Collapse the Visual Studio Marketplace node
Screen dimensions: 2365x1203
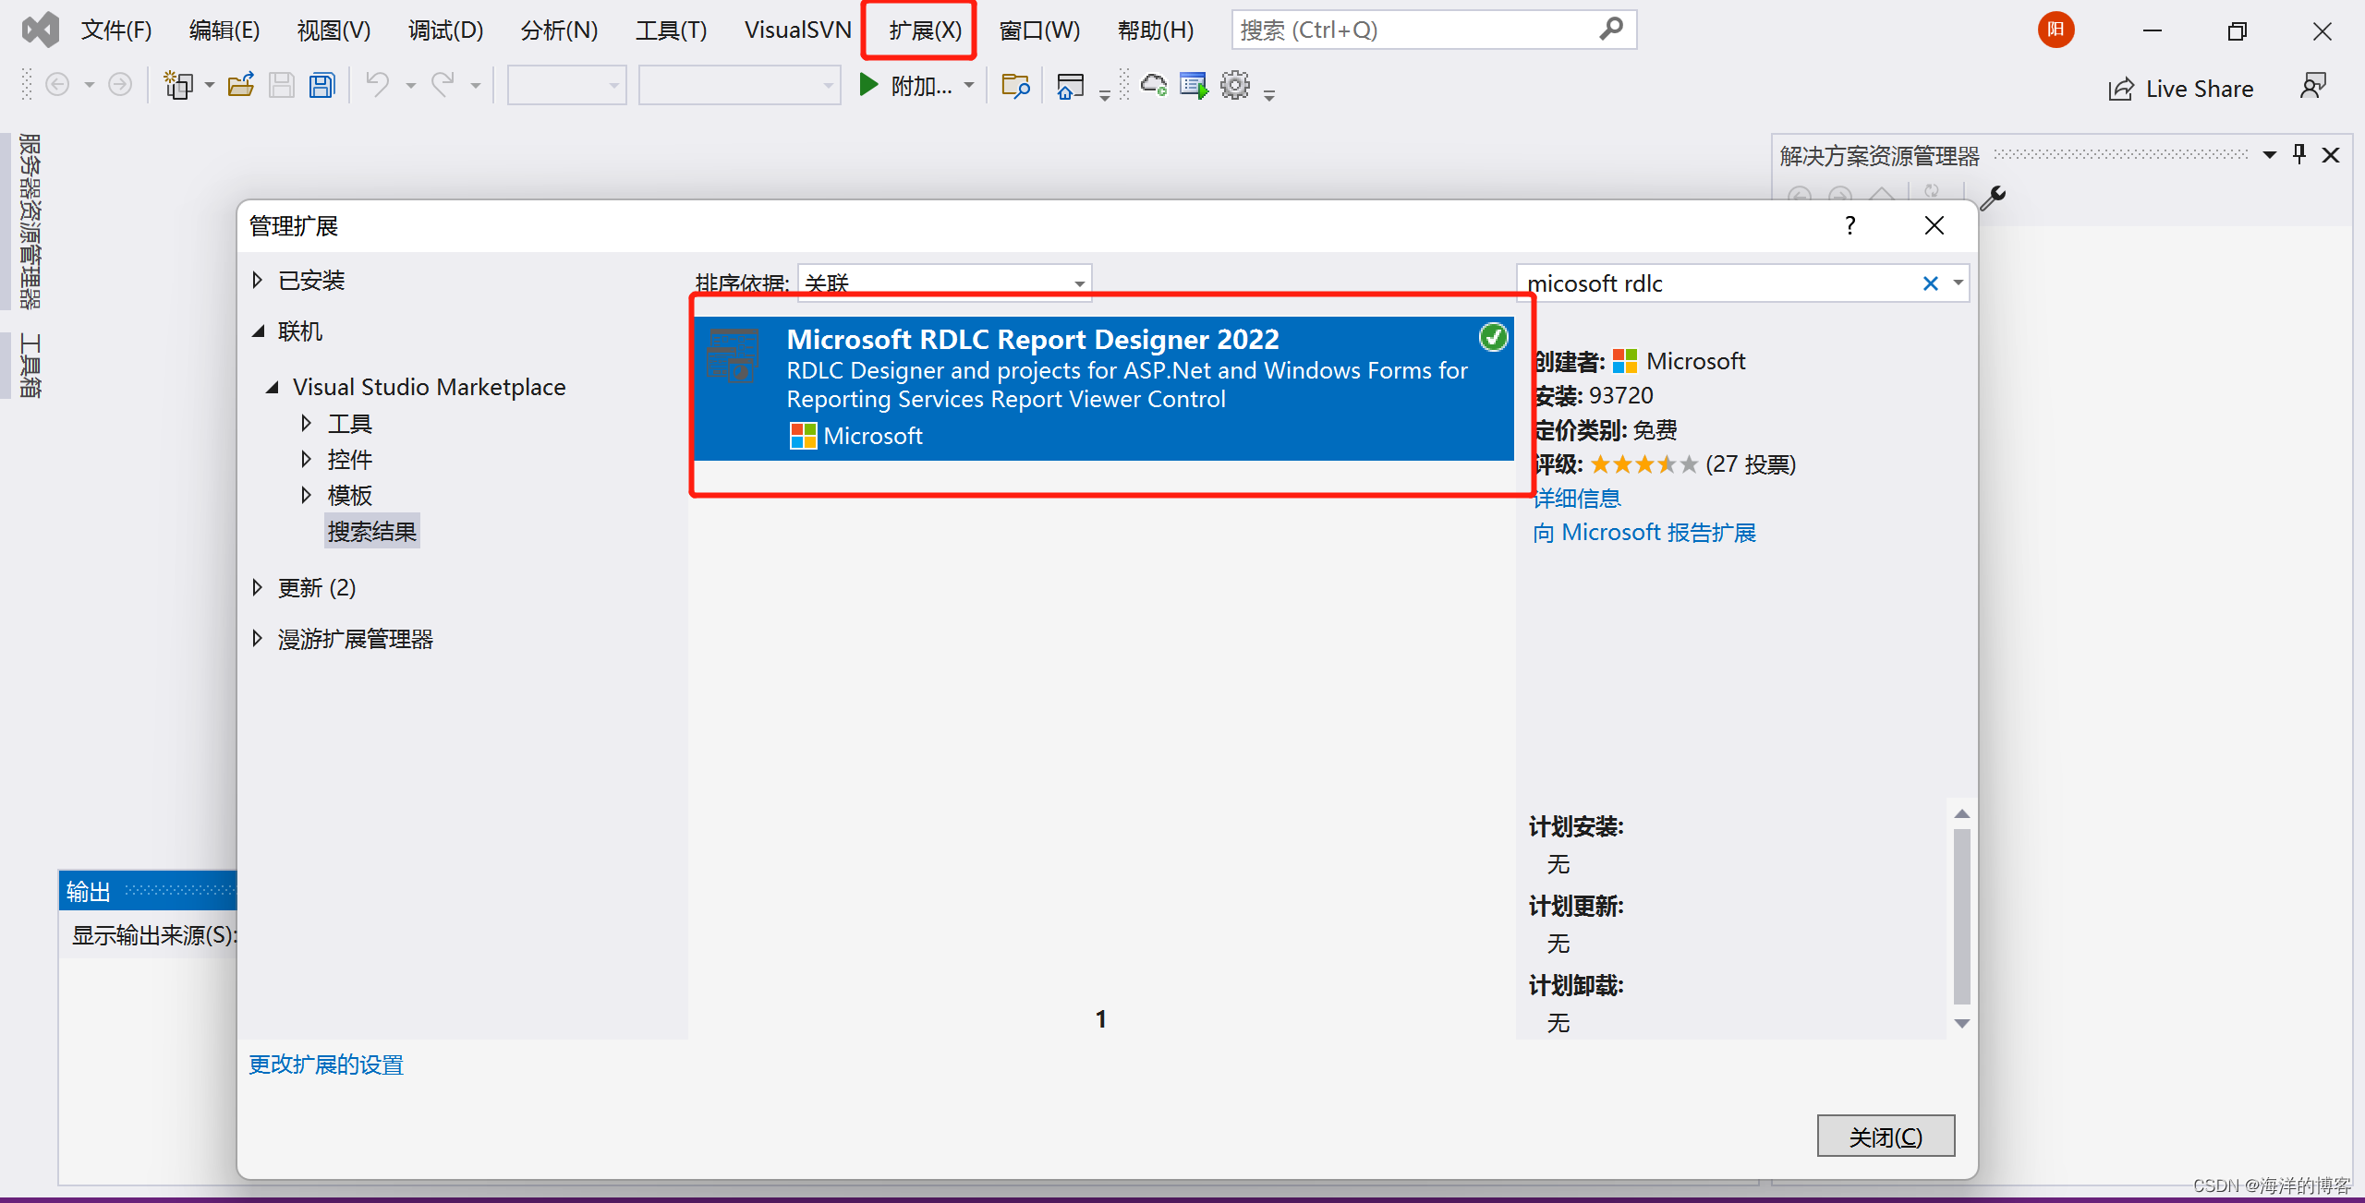pyautogui.click(x=273, y=388)
